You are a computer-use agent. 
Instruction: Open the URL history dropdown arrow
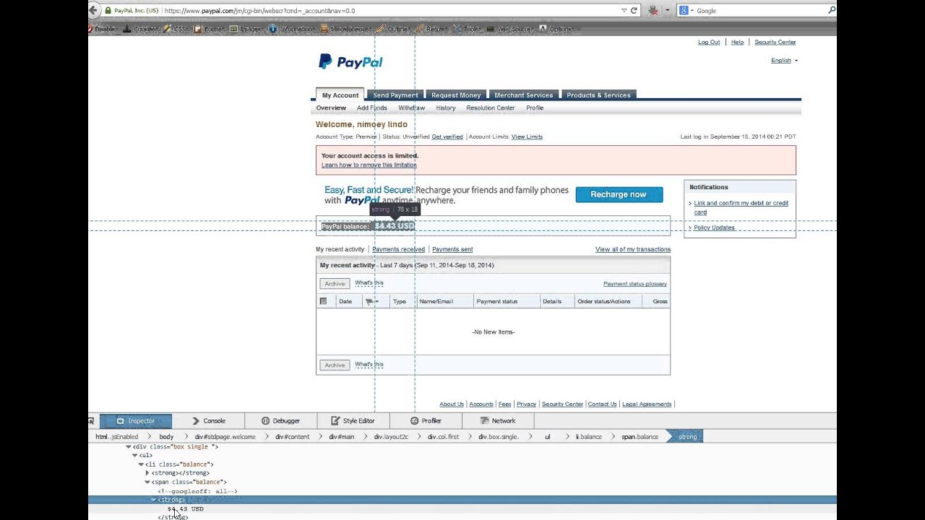pyautogui.click(x=624, y=11)
